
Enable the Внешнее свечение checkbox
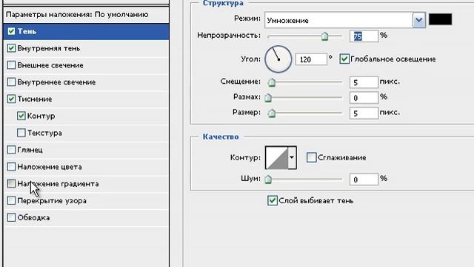coord(11,65)
